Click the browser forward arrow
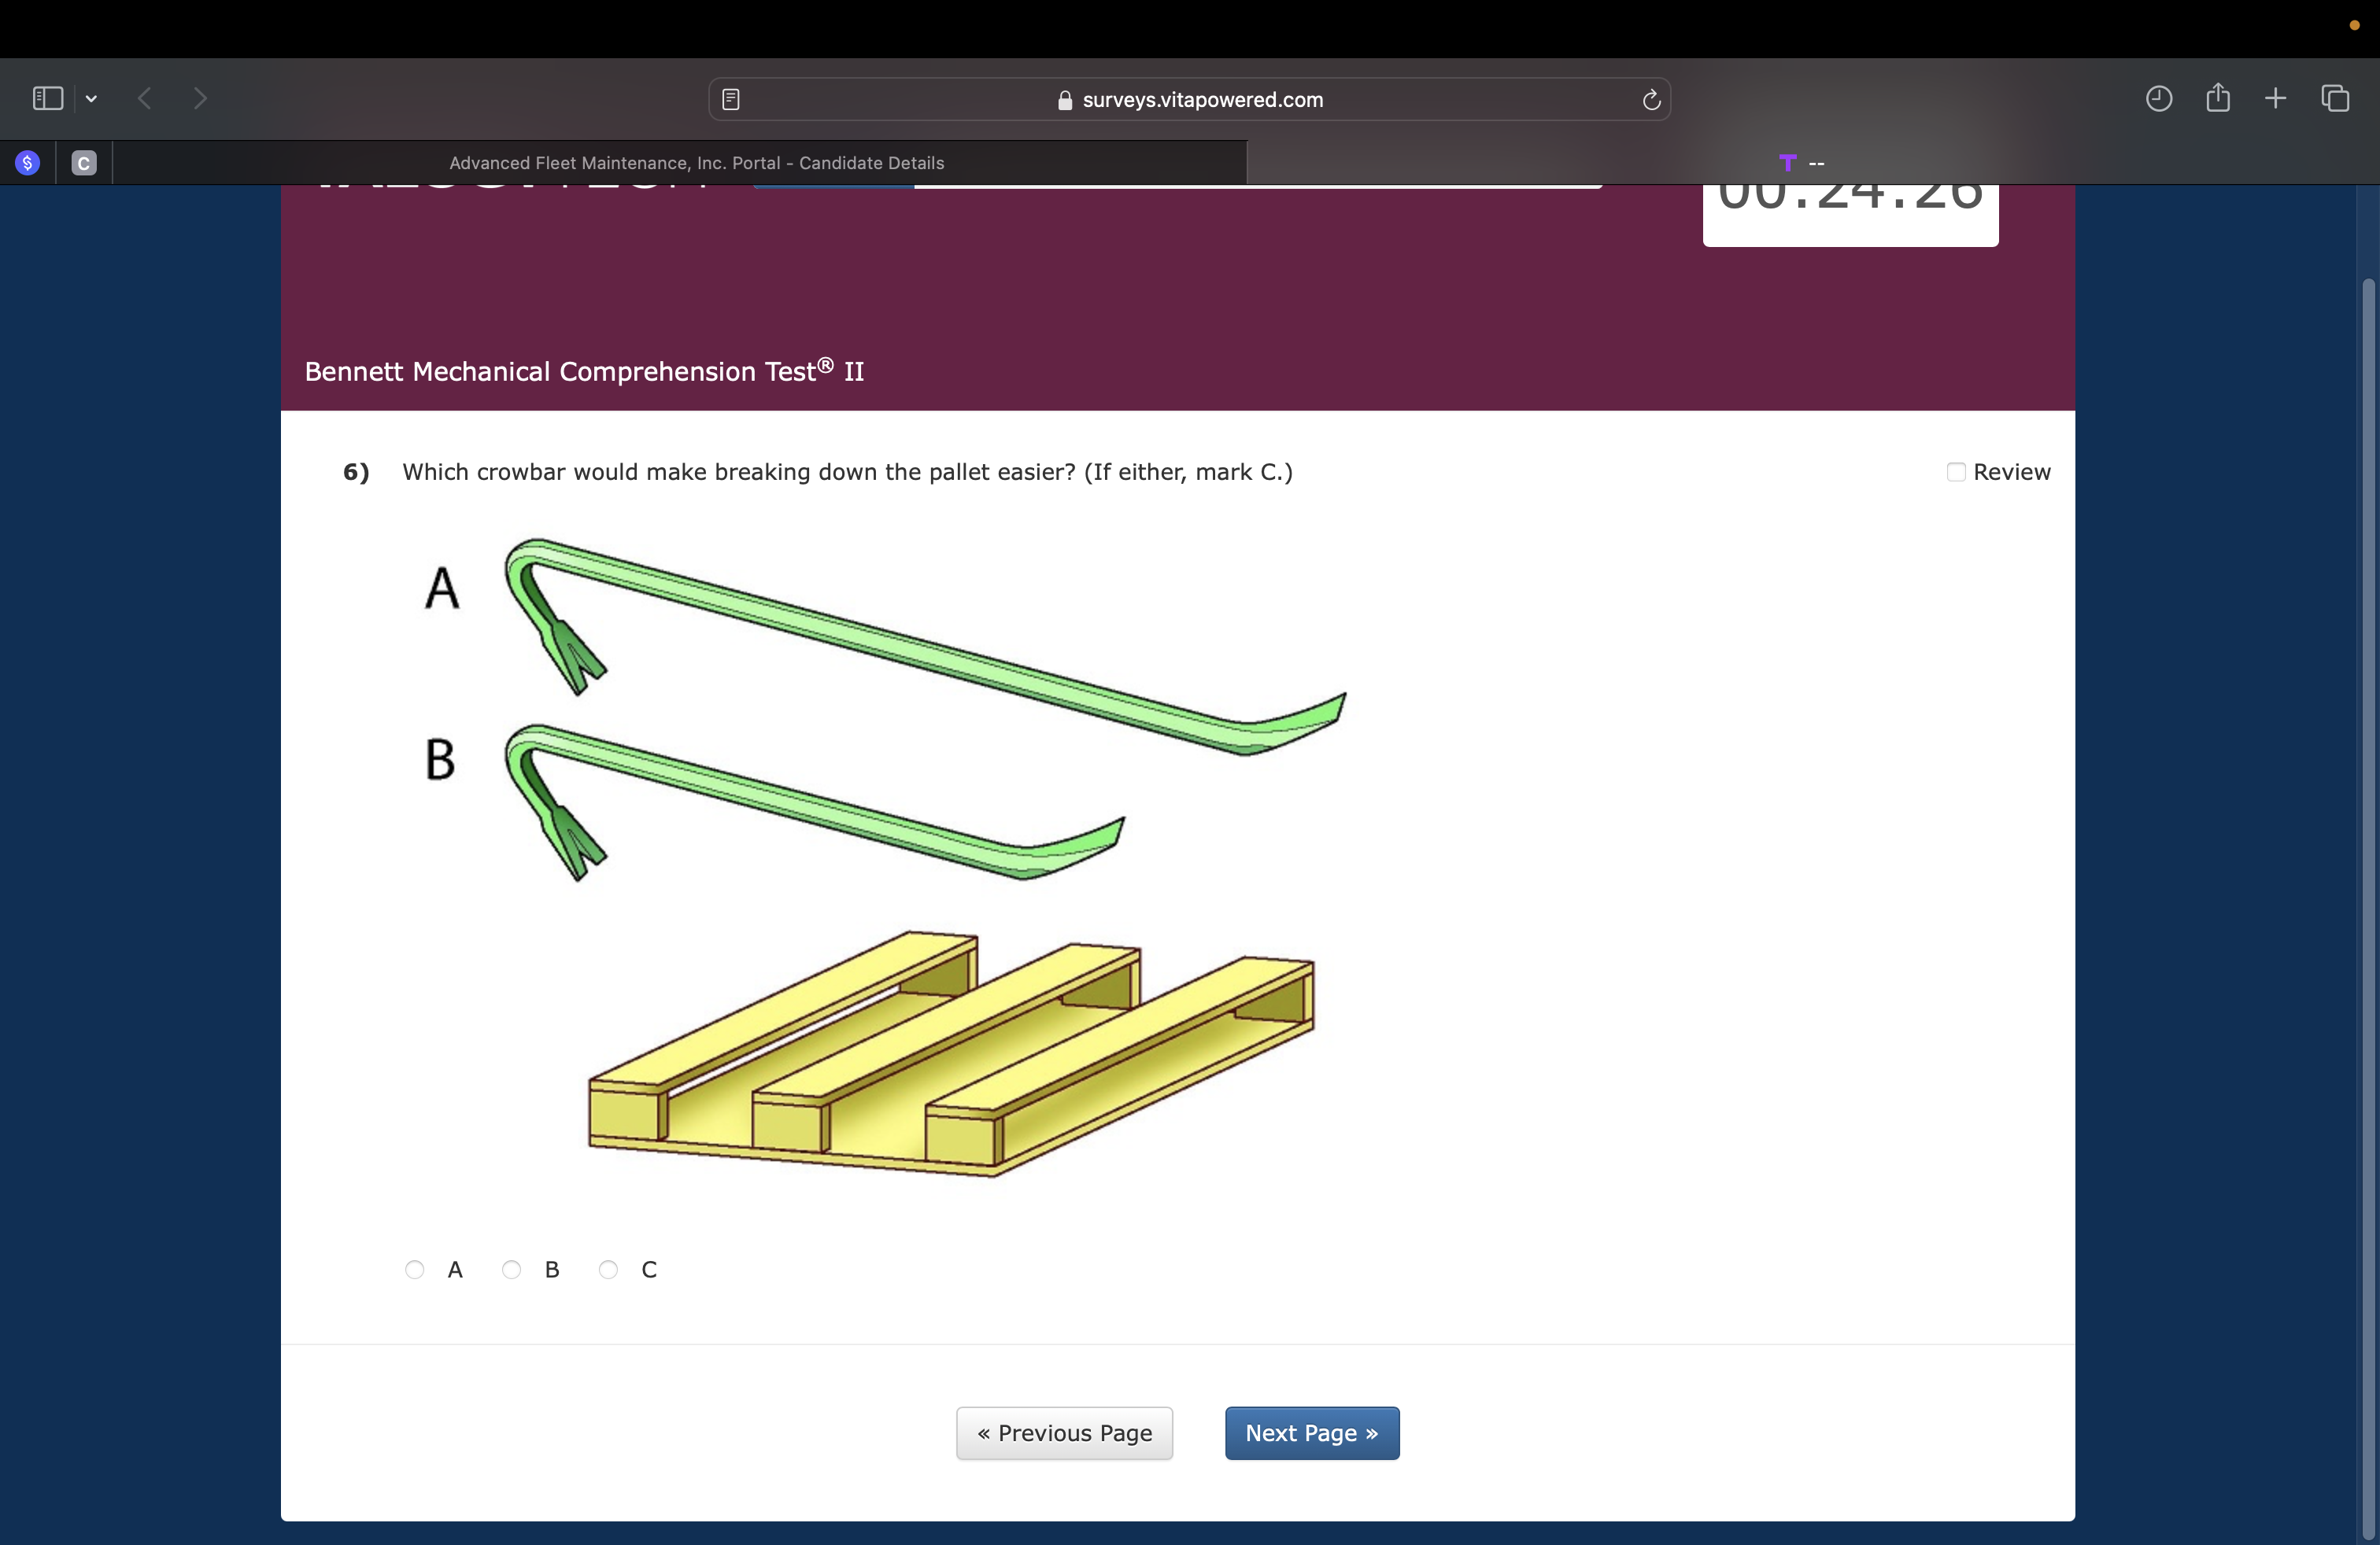 tap(200, 98)
